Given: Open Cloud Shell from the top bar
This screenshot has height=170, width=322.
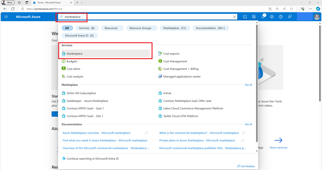Looking at the screenshot, I should click(245, 17).
